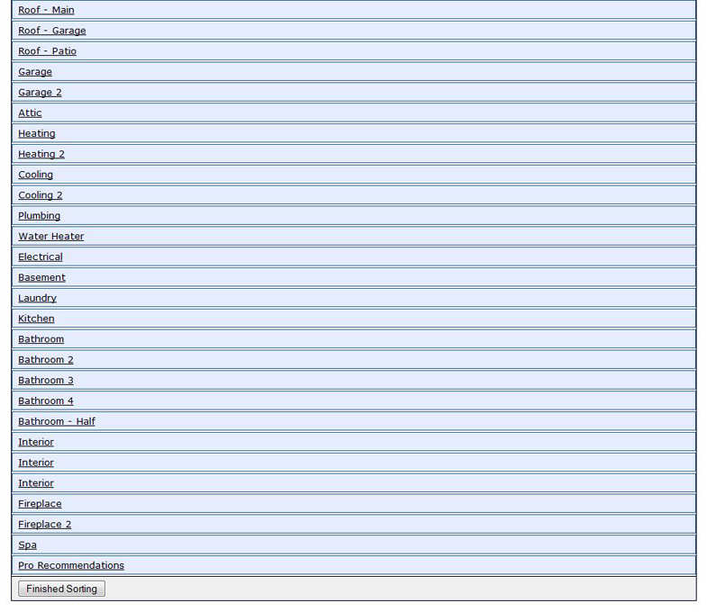
Task: Open the Fireplace link without a number
Action: [x=40, y=504]
